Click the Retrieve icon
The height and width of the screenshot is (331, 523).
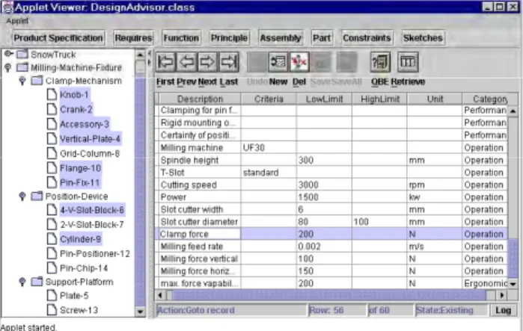point(408,62)
